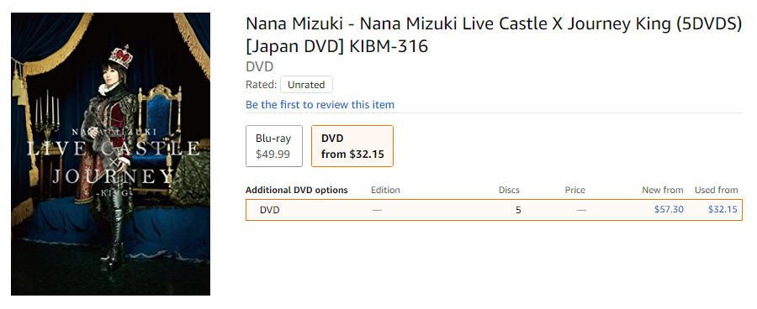This screenshot has height=309, width=757.
Task: Click the disc count 5 in DVD row
Action: point(518,210)
